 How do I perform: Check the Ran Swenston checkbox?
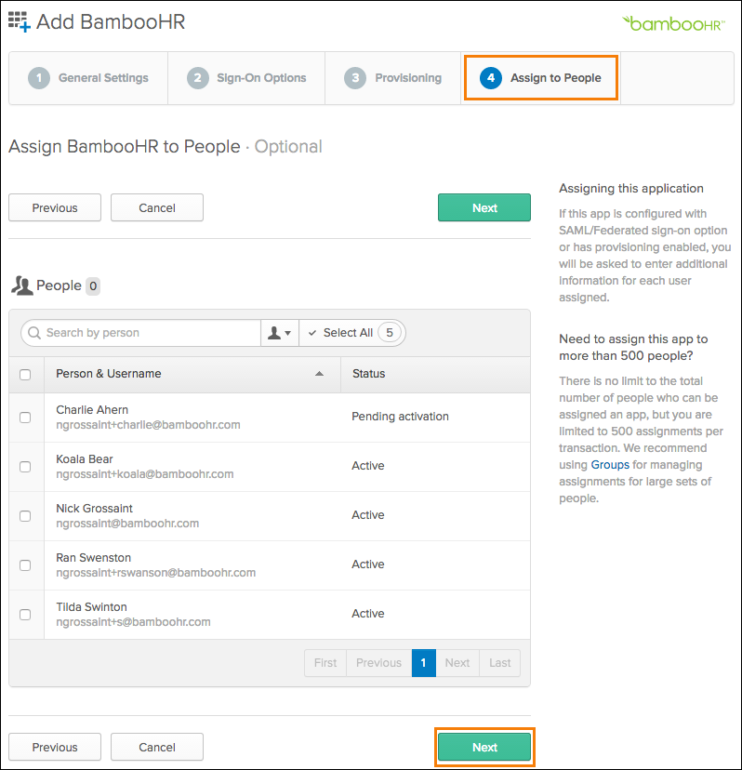pos(25,565)
